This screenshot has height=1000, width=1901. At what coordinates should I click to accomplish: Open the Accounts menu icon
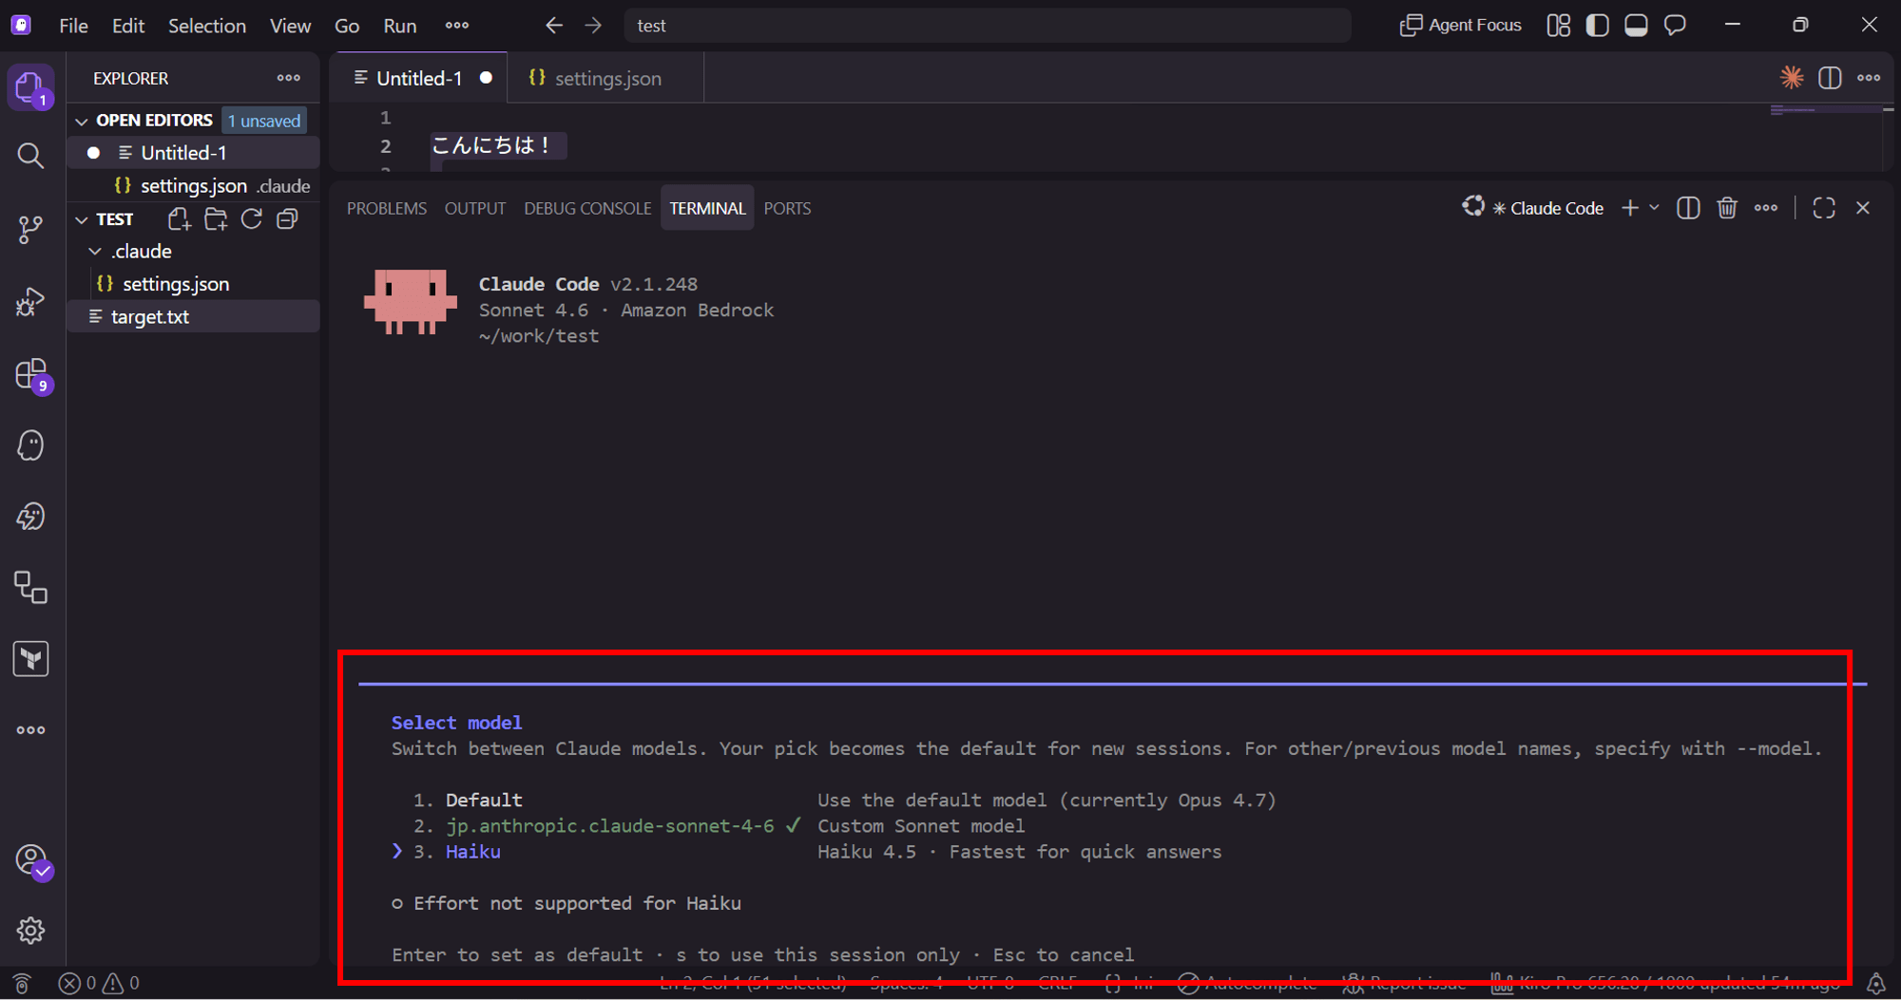(x=32, y=860)
